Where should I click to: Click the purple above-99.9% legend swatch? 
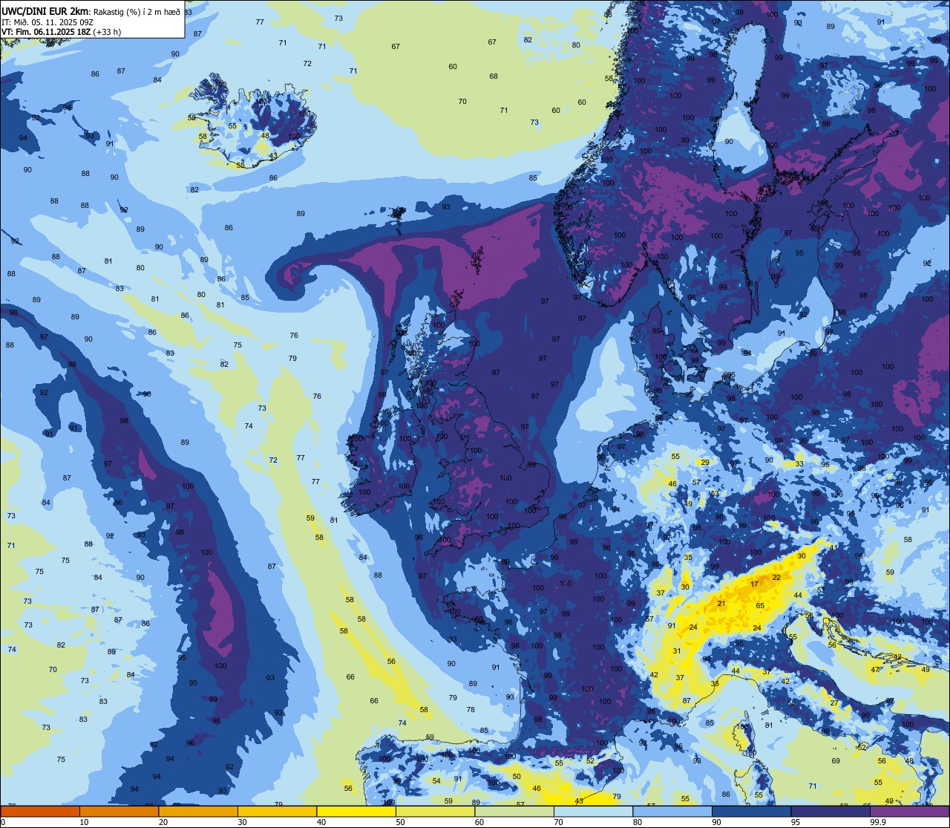coord(909,811)
